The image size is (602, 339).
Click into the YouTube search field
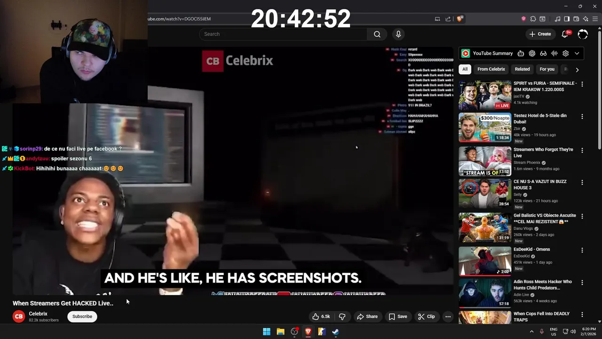283,34
